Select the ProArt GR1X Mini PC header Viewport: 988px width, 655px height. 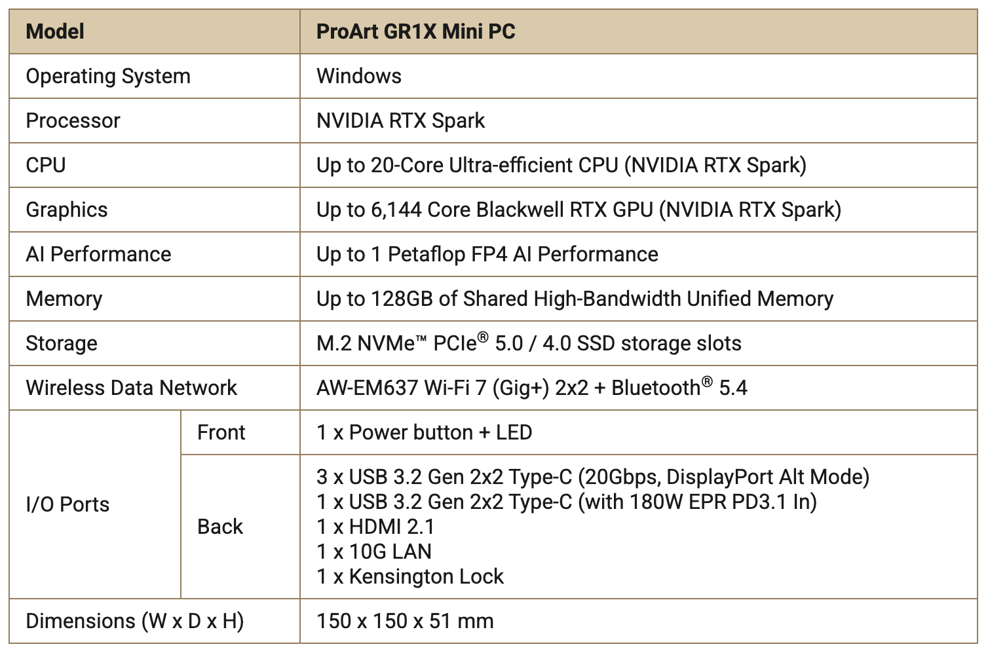639,31
